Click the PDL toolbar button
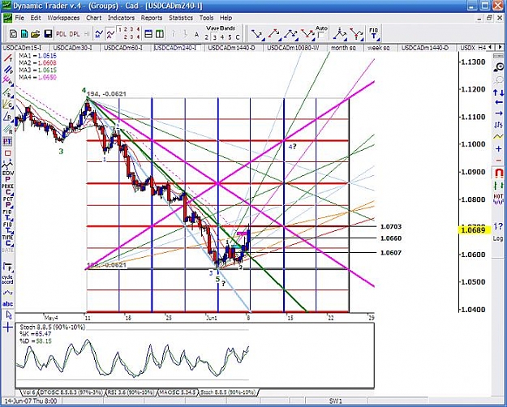The image size is (507, 407). 61,33
